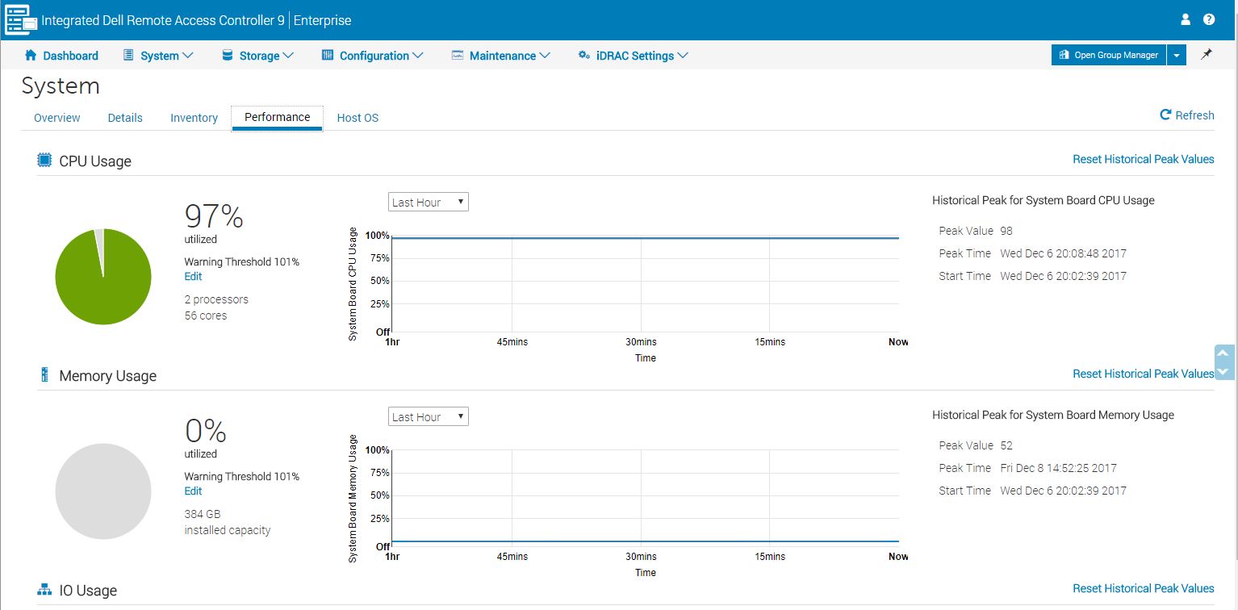Expand the Storage menu
Screen dimensions: 1238x610
(257, 56)
